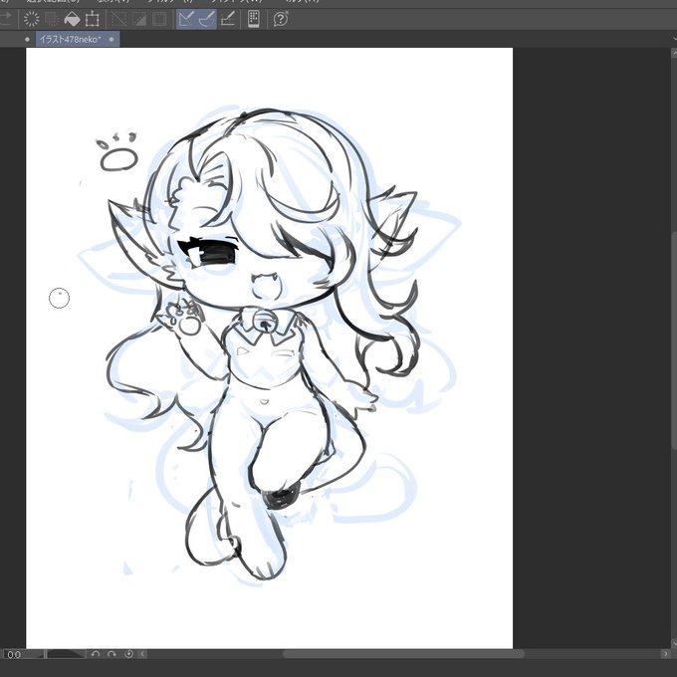Rotate canvas right with the clockwise arrow
The height and width of the screenshot is (677, 677).
point(112,654)
